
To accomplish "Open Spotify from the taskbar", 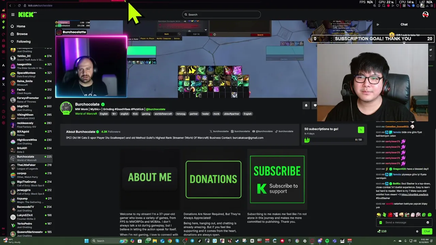I will point(327,241).
